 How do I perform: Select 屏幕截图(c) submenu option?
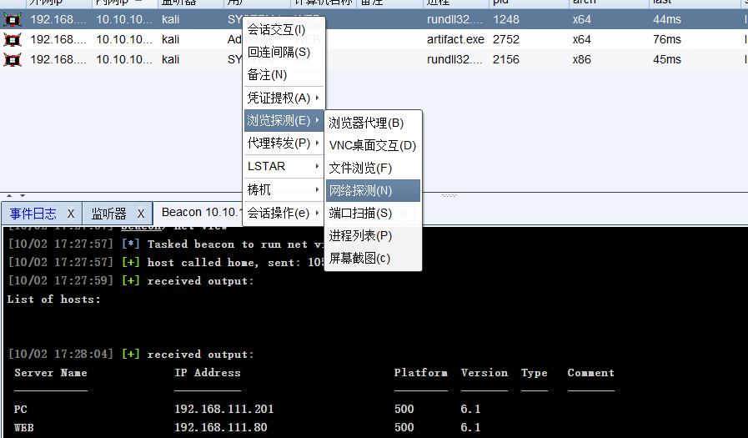coord(359,258)
